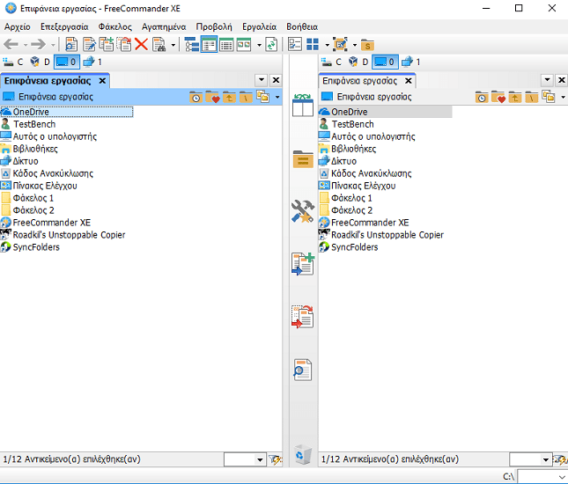Image resolution: width=568 pixels, height=484 pixels.
Task: Select drive D in the left drive bar
Action: [x=40, y=62]
